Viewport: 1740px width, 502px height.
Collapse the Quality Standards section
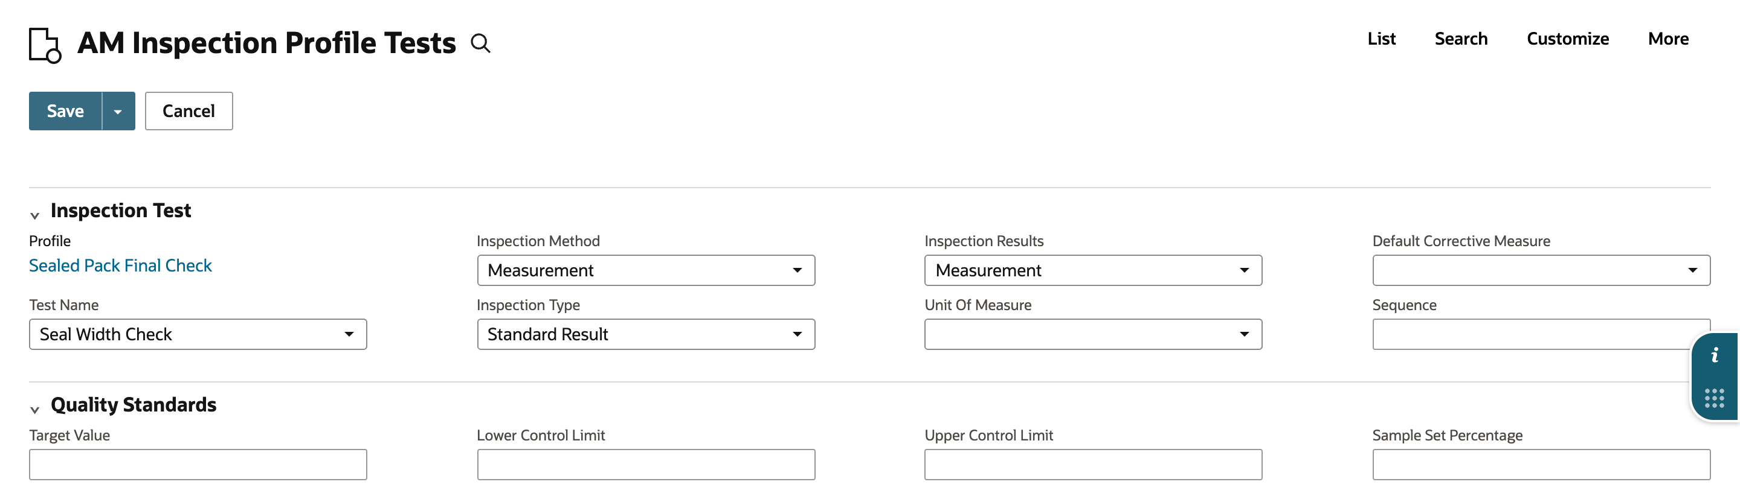click(34, 410)
